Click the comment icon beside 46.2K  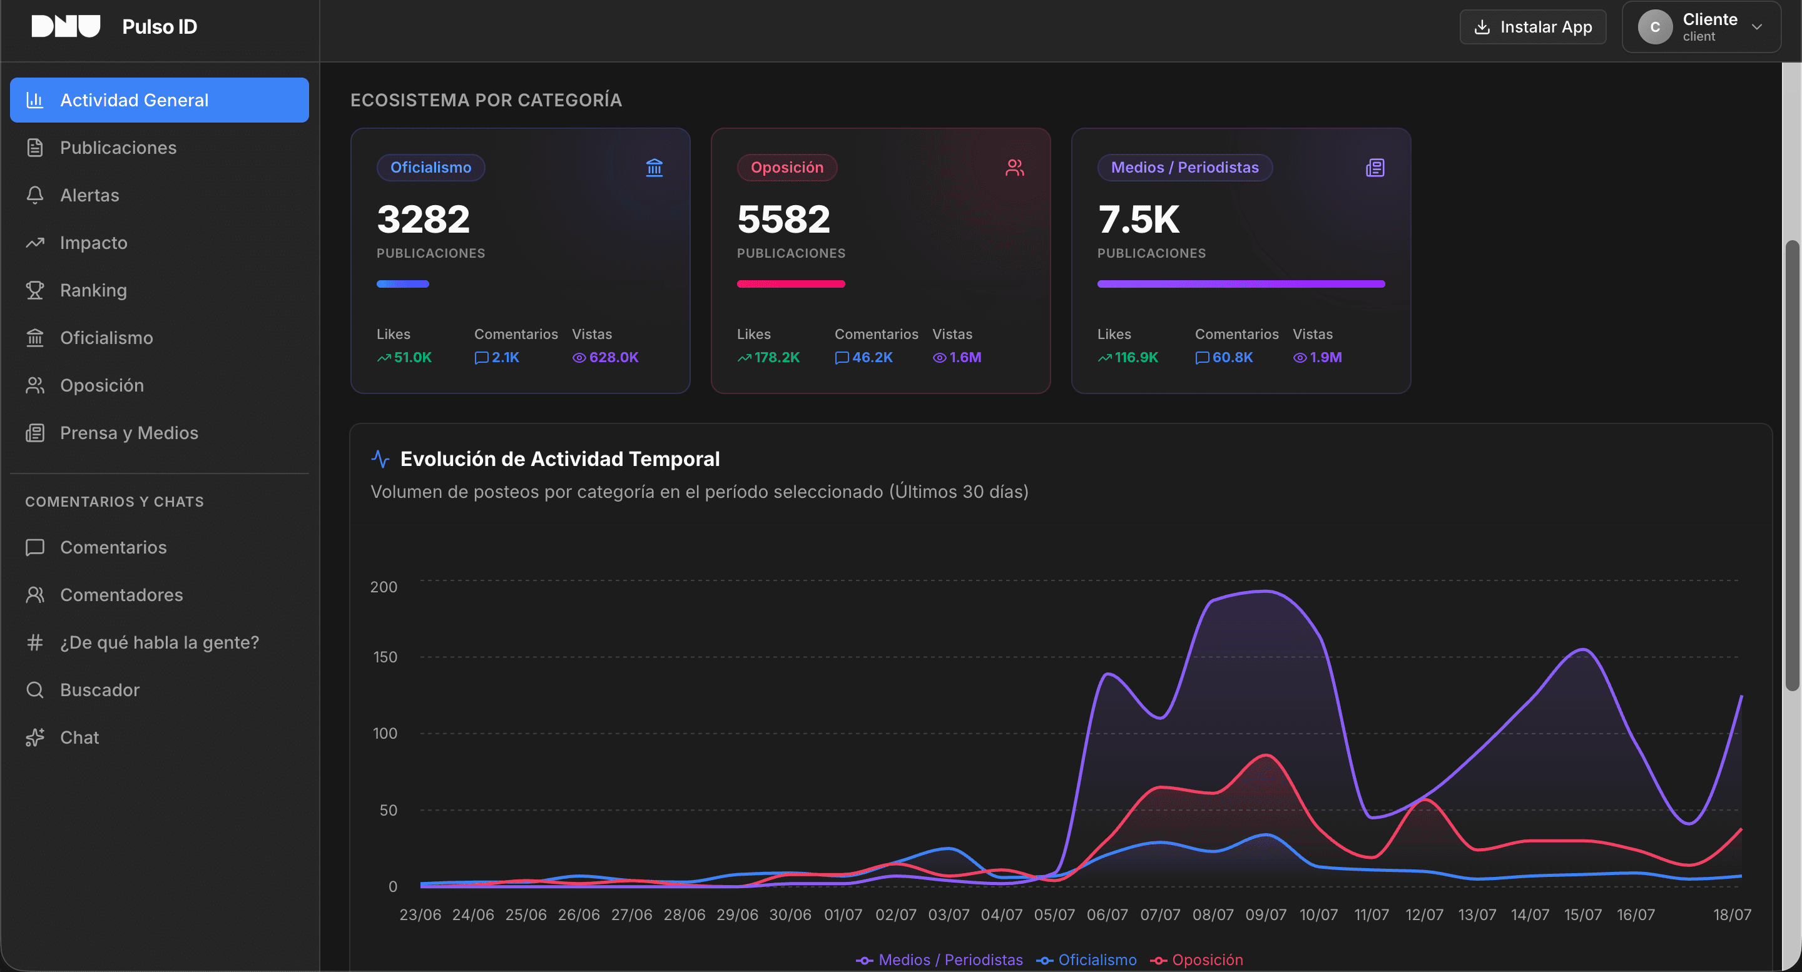842,358
